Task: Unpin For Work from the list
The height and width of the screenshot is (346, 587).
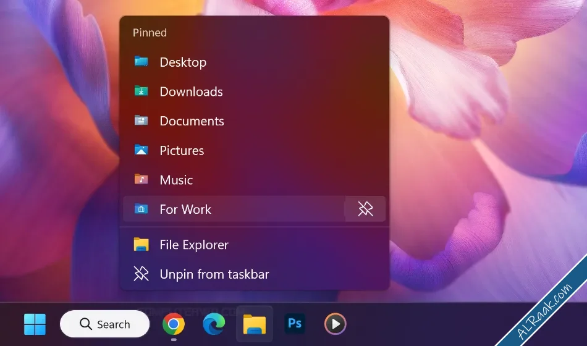Action: click(365, 209)
